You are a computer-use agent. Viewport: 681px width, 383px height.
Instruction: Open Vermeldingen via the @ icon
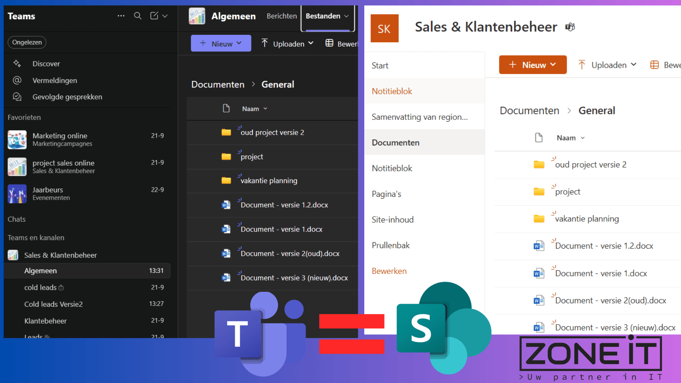click(17, 80)
